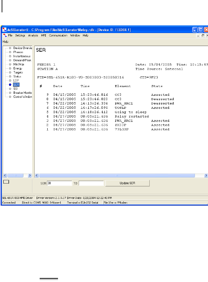
Task: Click the 'SH33P' element entry
Action: pos(121,125)
